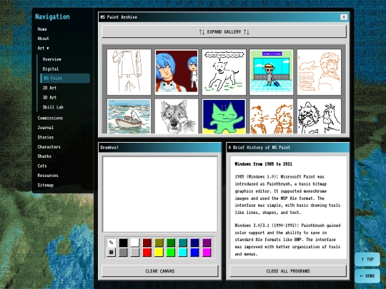Image resolution: width=386 pixels, height=289 pixels.
Task: Open Art Overview page
Action: point(52,59)
